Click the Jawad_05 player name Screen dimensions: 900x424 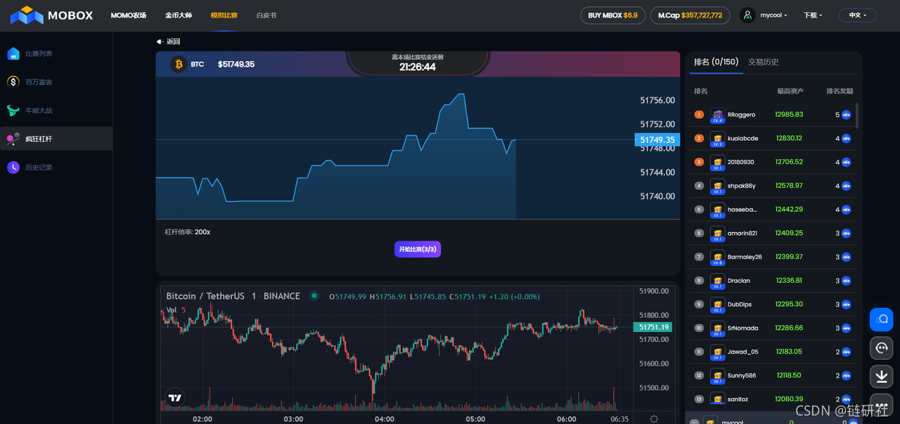coord(743,352)
